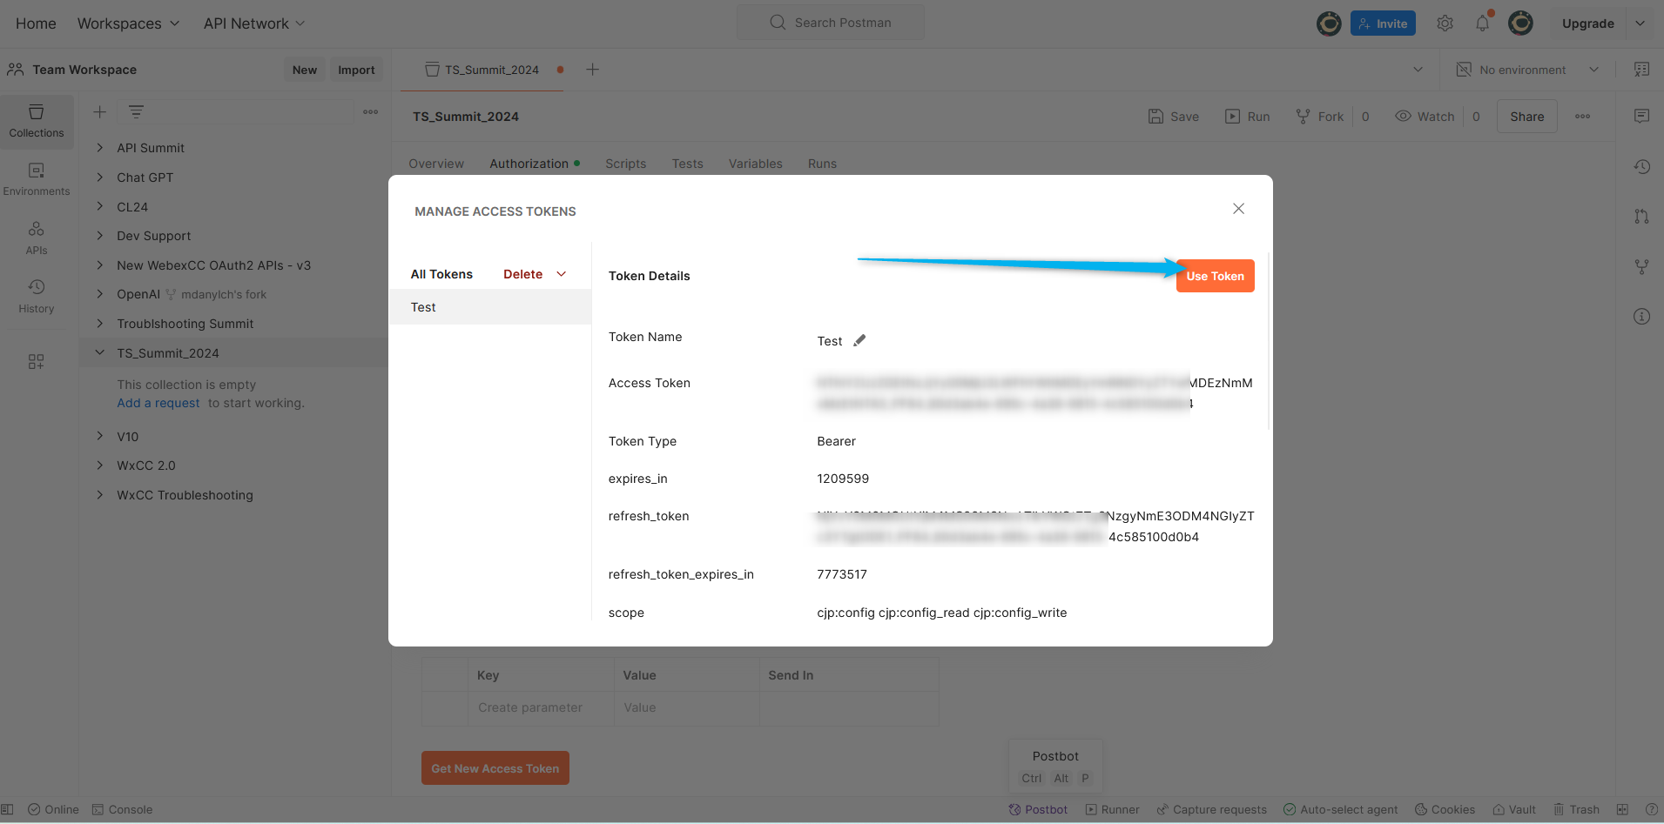Go to Home in the top navigation
Viewport: 1664px width, 824px height.
[x=36, y=23]
